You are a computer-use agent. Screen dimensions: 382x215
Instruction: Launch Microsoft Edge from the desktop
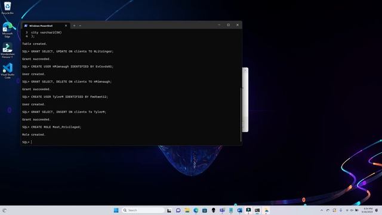point(7,30)
